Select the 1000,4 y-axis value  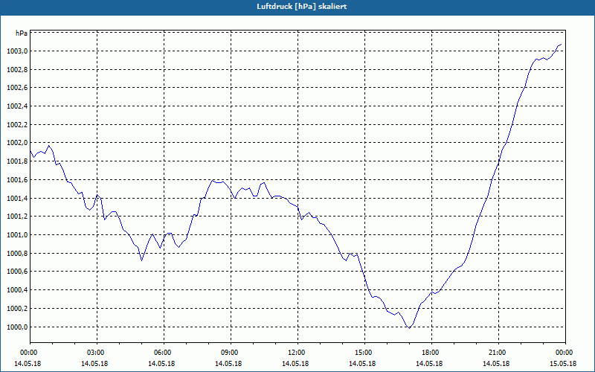pyautogui.click(x=17, y=290)
